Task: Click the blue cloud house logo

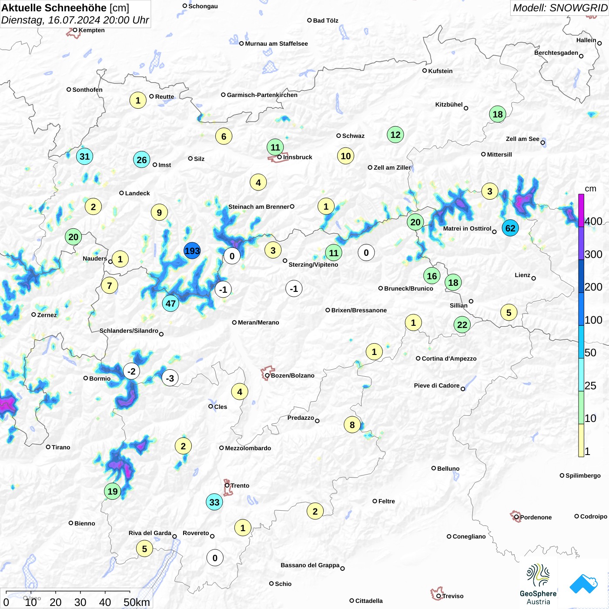Action: [584, 584]
